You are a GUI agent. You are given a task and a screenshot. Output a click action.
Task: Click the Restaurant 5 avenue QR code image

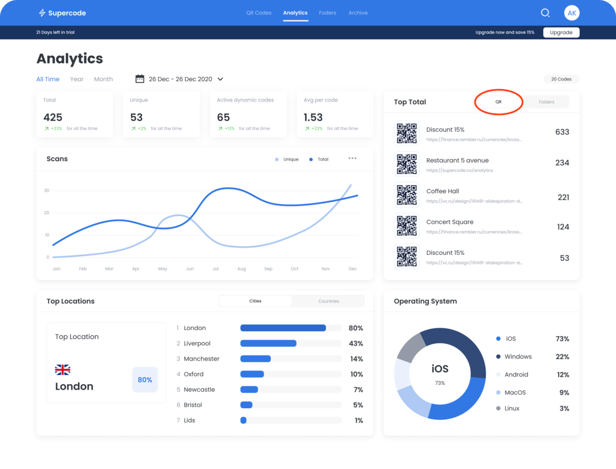point(406,164)
